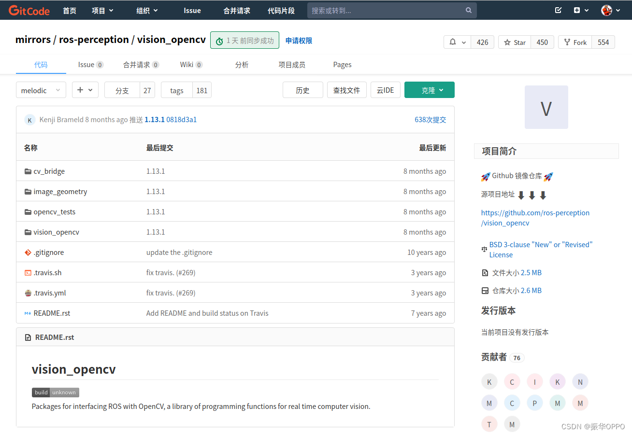Click the repository size disk icon
The image size is (632, 435).
coord(485,291)
